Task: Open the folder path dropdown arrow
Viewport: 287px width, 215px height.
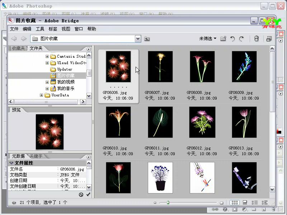Action: click(138, 39)
